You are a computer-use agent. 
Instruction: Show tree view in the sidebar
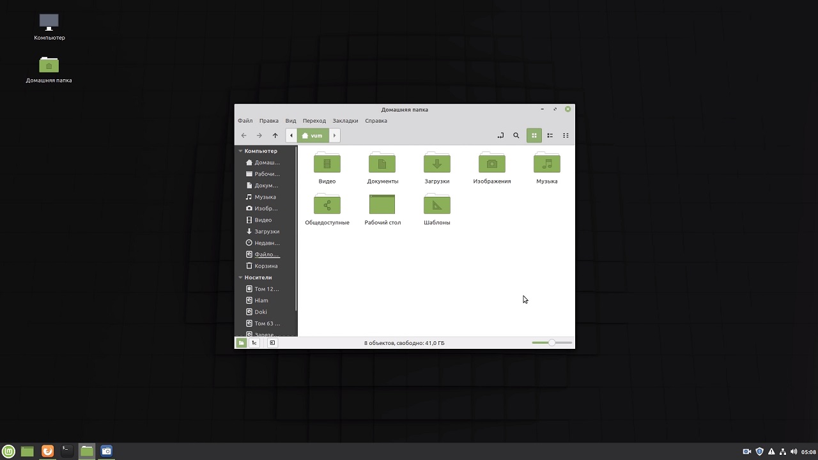(254, 343)
